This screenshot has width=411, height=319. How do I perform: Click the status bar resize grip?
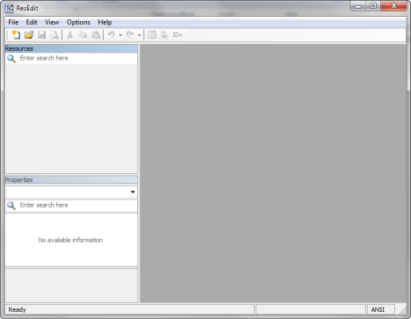click(x=403, y=310)
